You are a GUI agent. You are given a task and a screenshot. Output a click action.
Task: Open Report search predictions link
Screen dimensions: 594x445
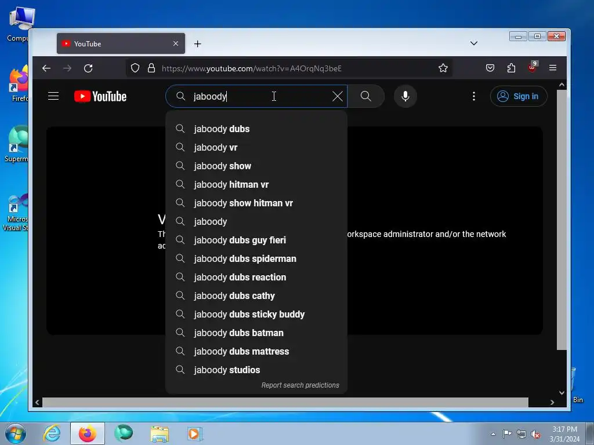300,385
